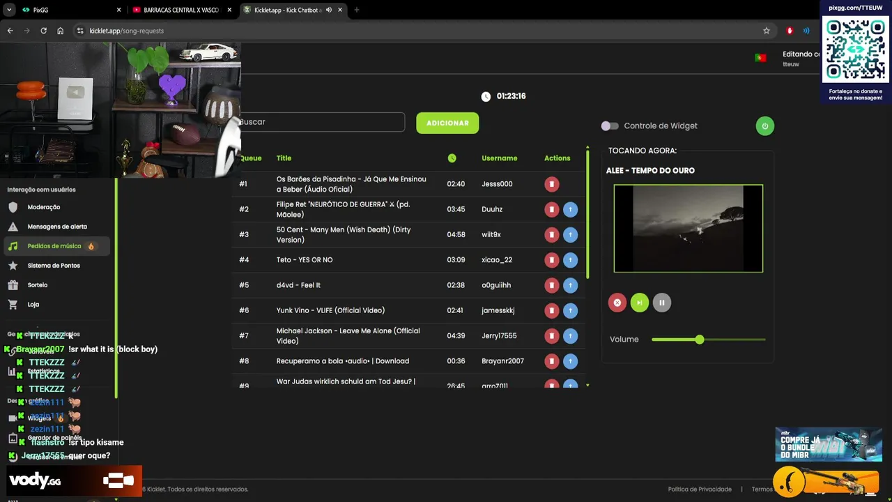Bookmark this page with the star
The image size is (892, 502).
point(767,31)
